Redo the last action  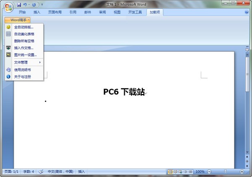coord(34,5)
